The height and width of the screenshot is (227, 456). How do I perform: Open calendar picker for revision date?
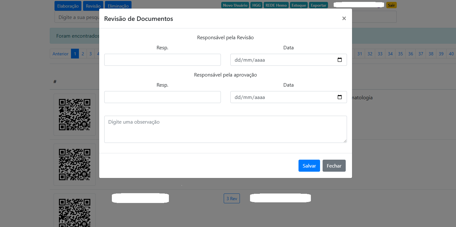pos(340,60)
